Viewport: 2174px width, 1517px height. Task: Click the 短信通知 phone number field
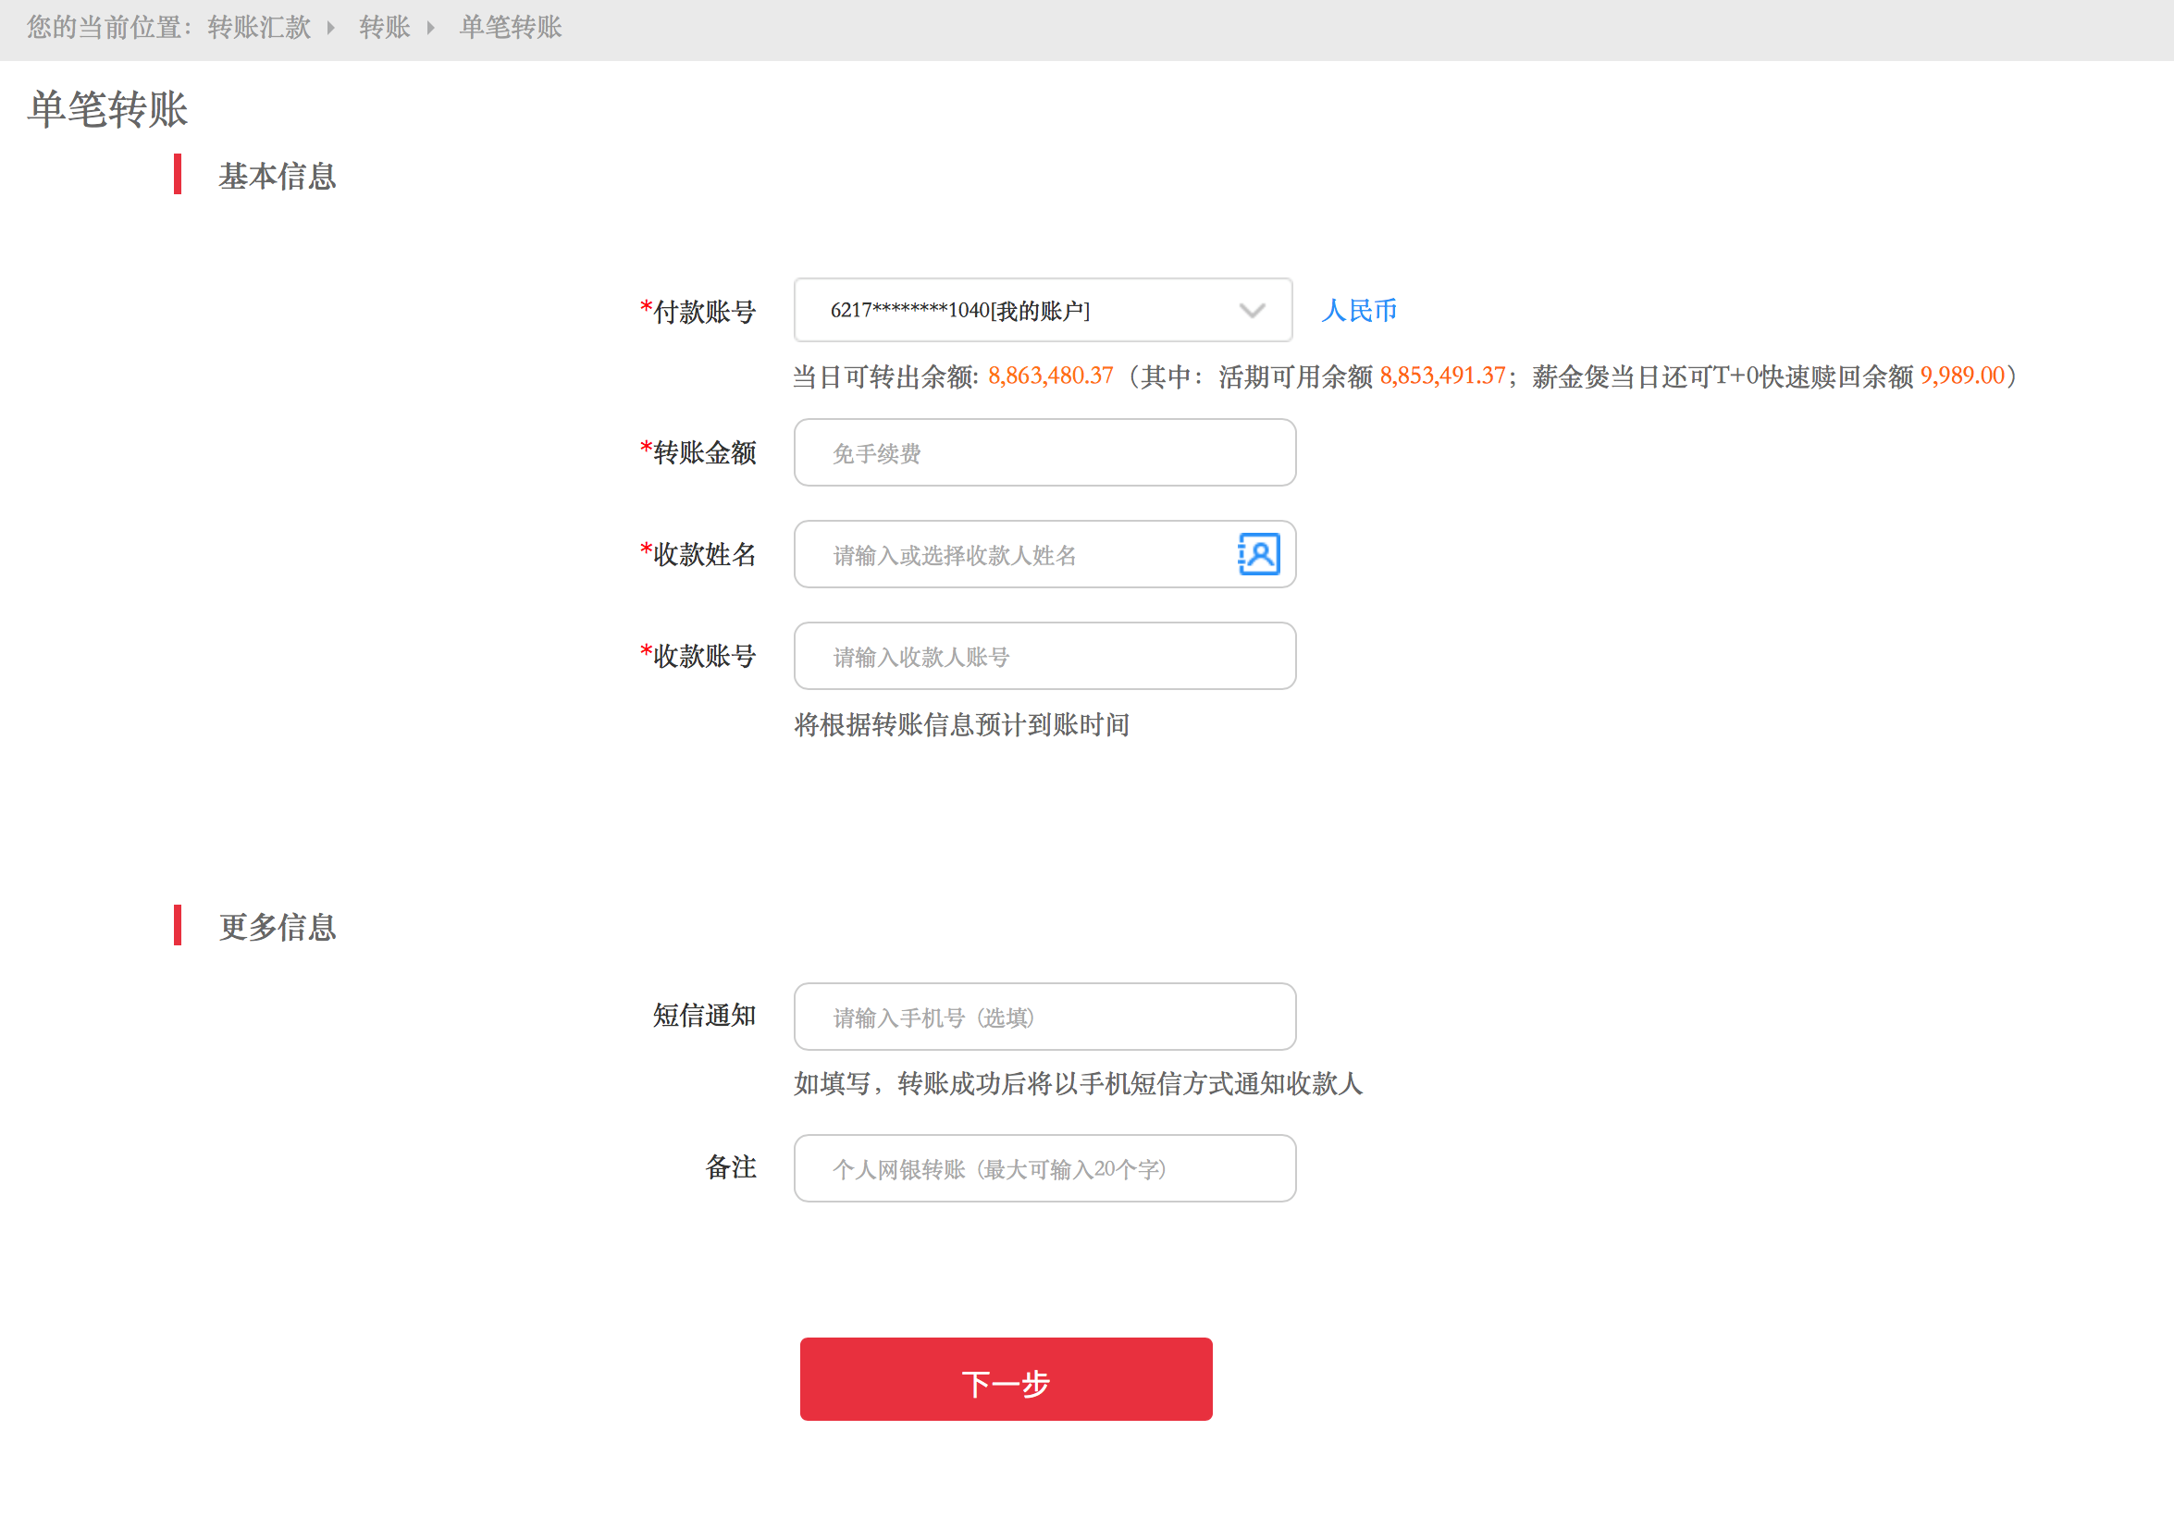1044,1016
